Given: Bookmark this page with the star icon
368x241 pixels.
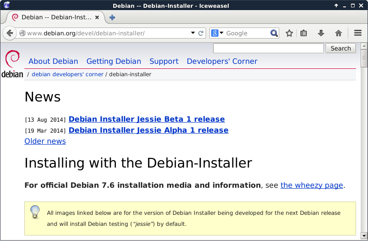Looking at the screenshot, I should [289, 33].
